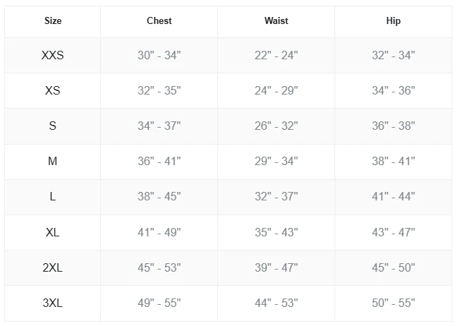Click the Size column header
This screenshot has width=458, height=326.
coord(53,20)
